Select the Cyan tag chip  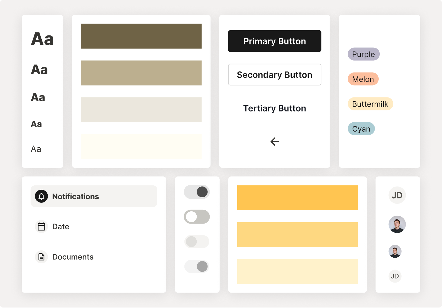[x=361, y=129]
